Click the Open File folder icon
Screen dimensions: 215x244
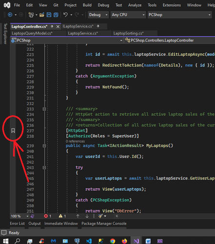pyautogui.click(x=42, y=15)
